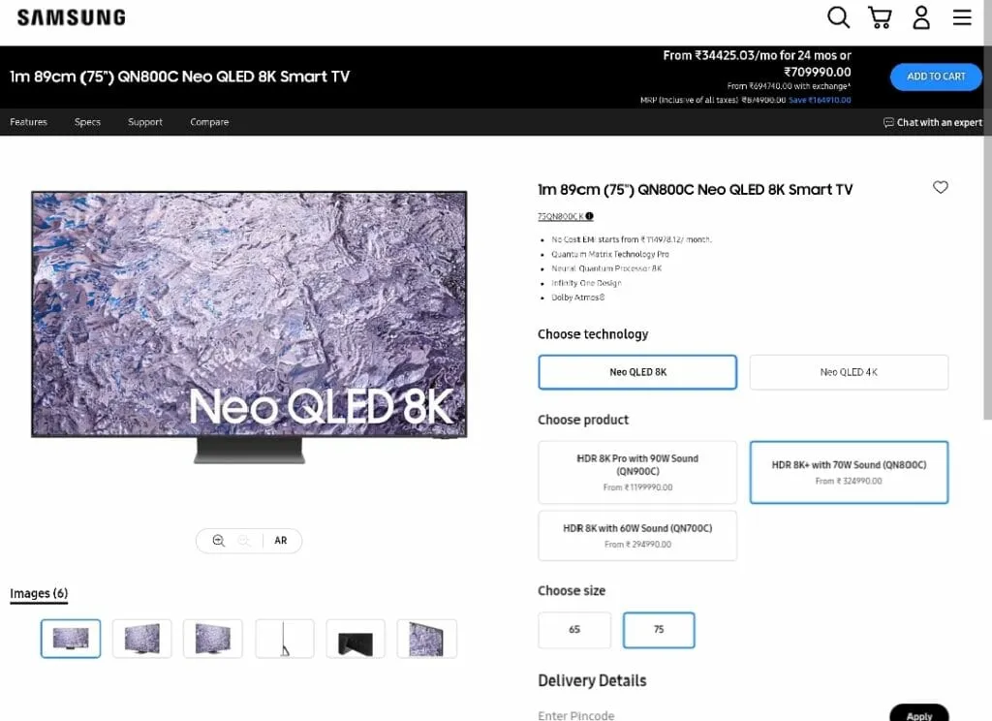Select the third angled TV thumbnail
Image resolution: width=992 pixels, height=721 pixels.
(213, 639)
